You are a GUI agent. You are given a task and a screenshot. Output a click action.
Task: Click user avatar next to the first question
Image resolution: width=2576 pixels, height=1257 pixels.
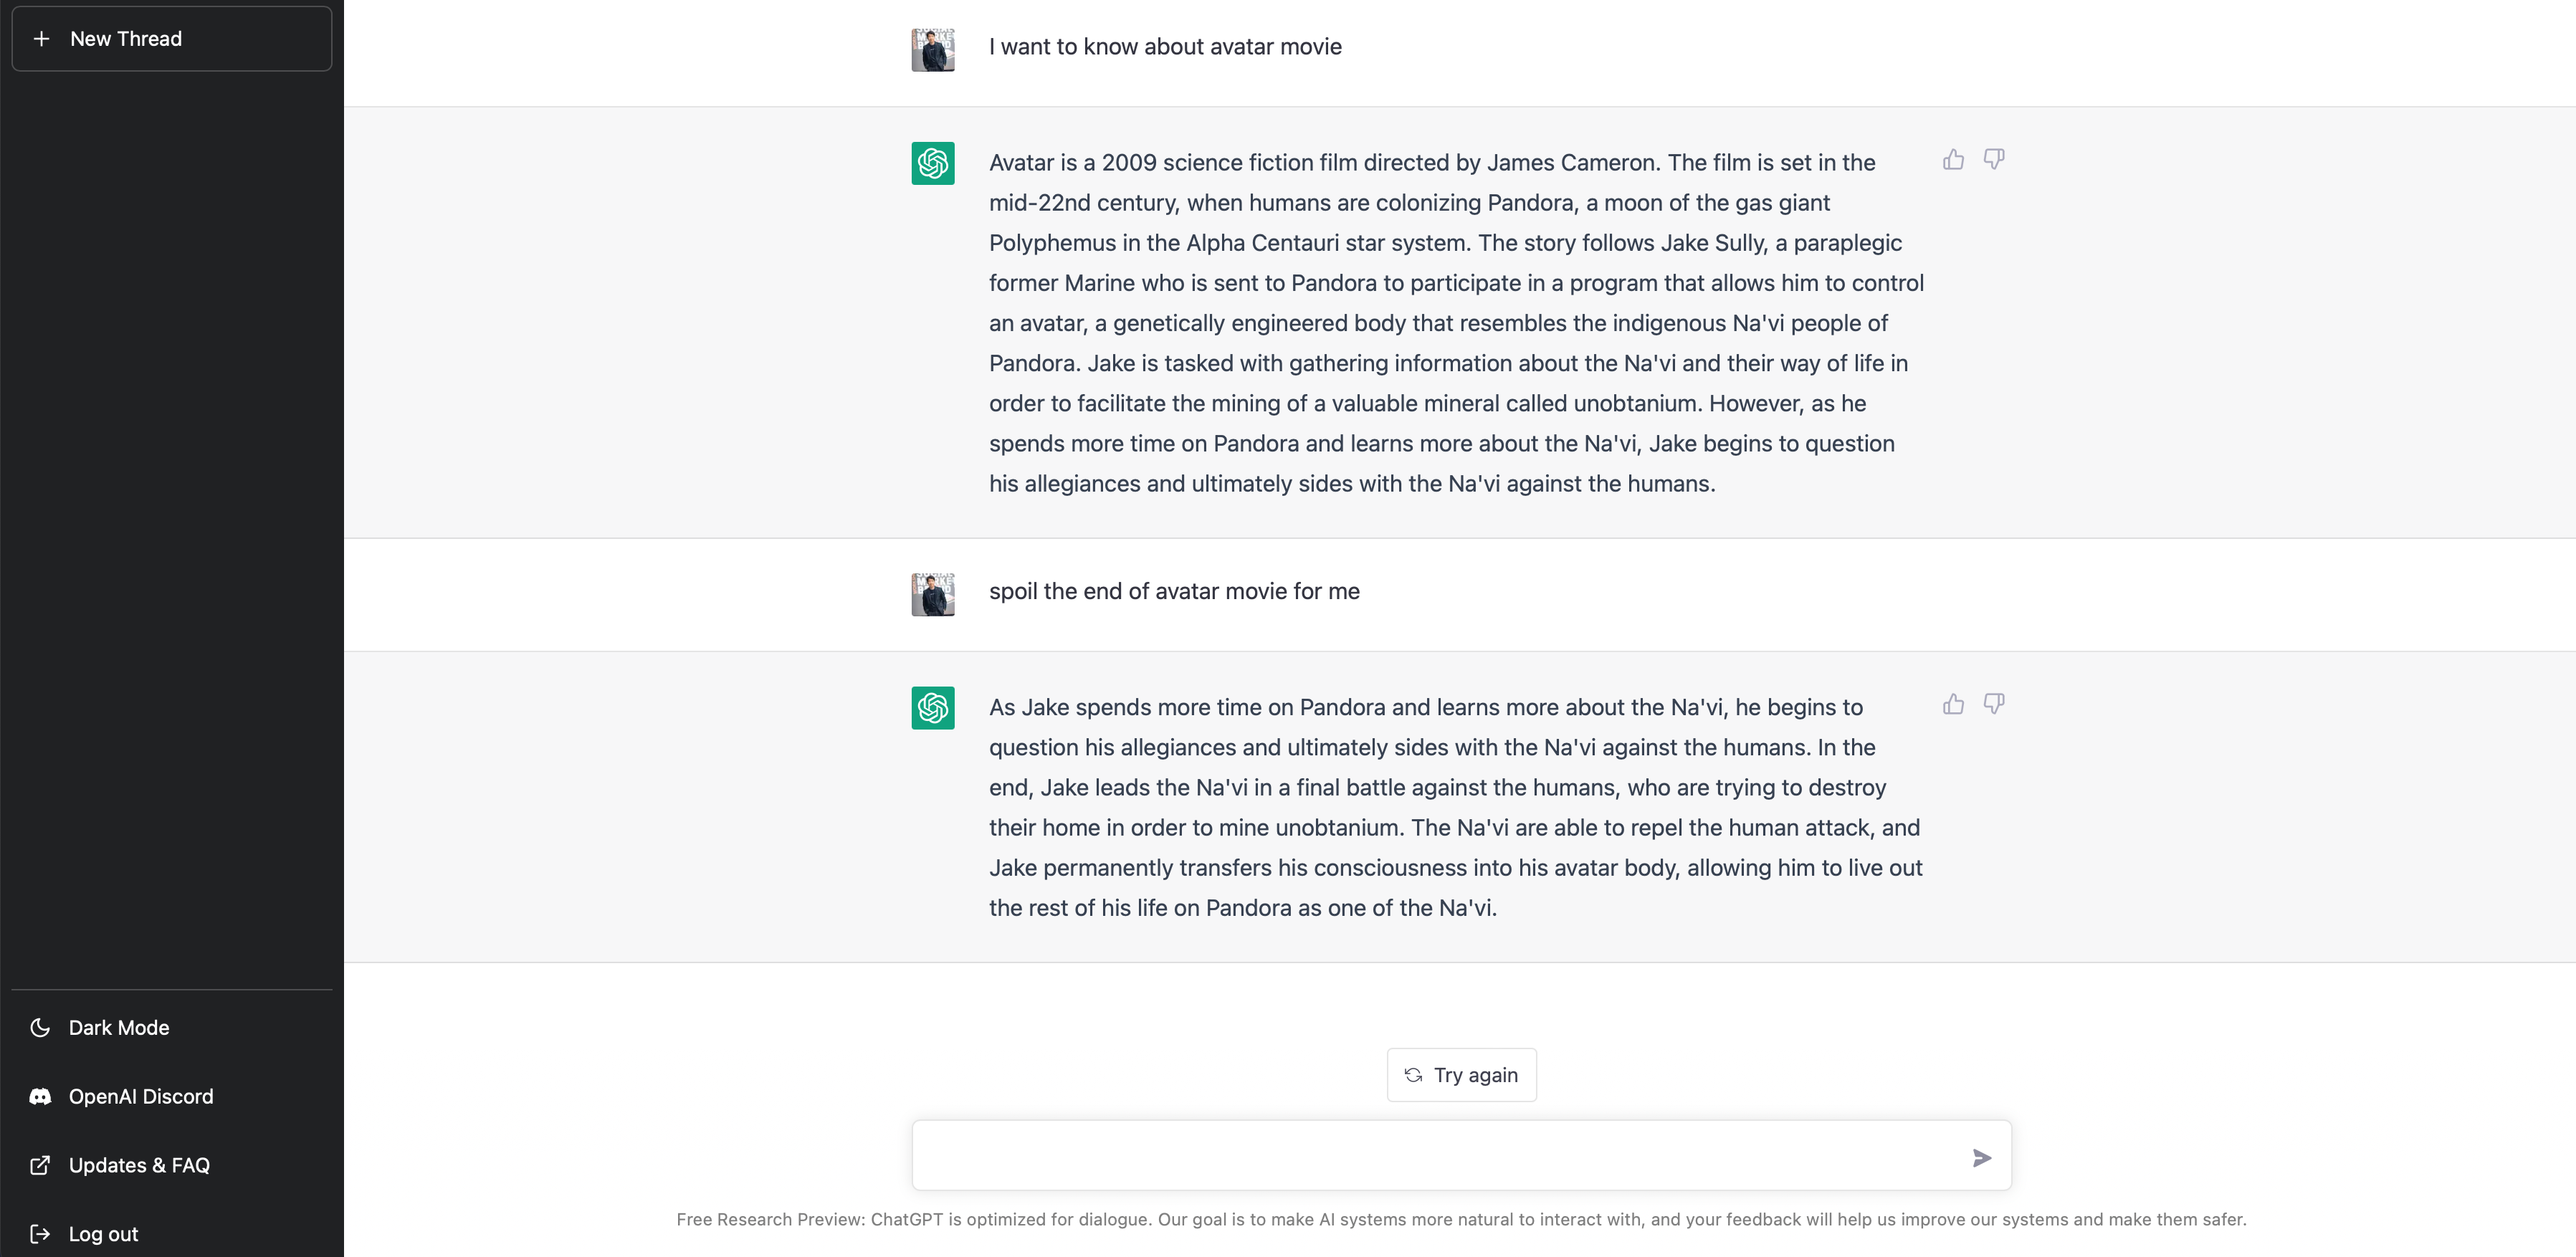(x=932, y=49)
